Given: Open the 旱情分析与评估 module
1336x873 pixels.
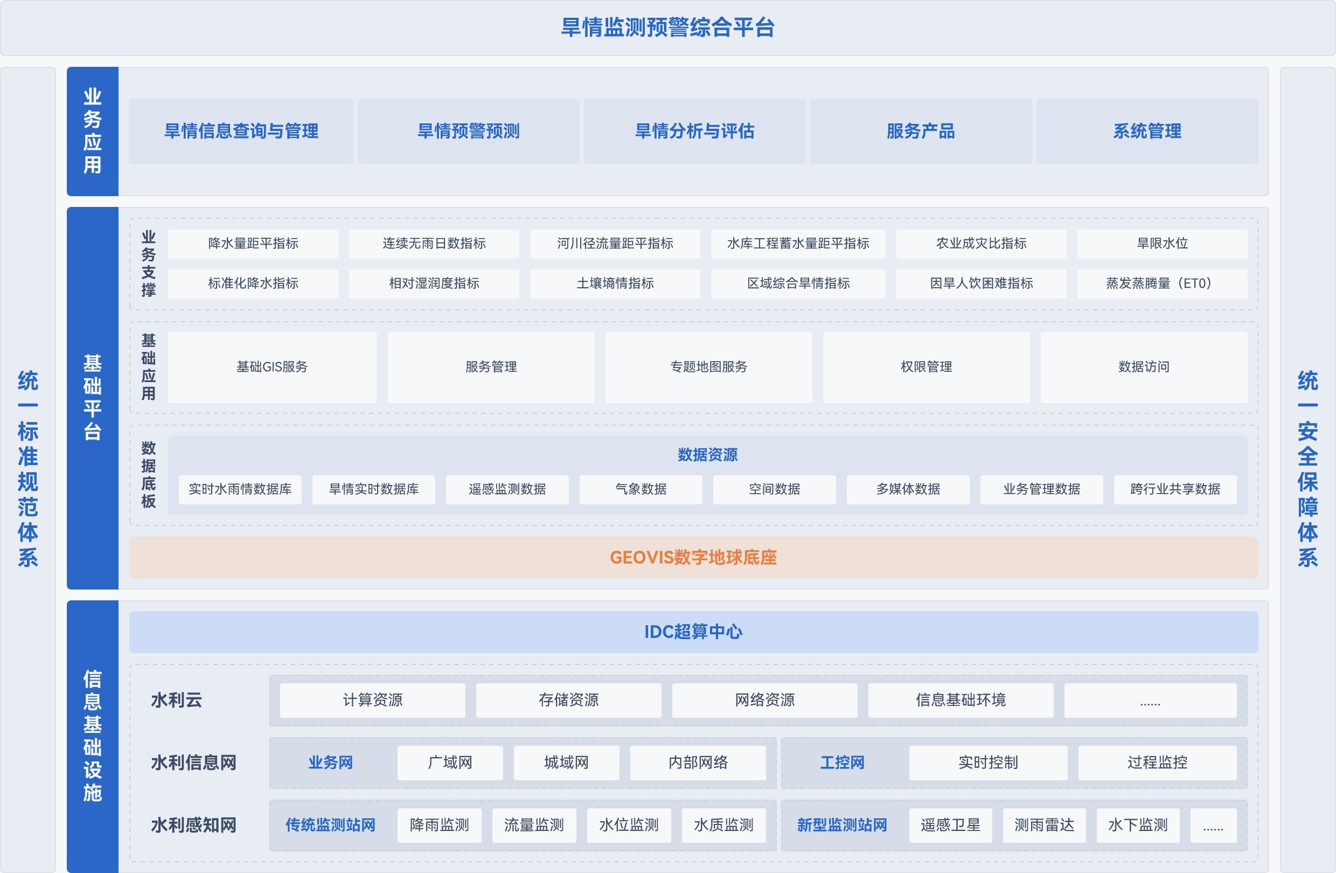Looking at the screenshot, I should (x=694, y=131).
